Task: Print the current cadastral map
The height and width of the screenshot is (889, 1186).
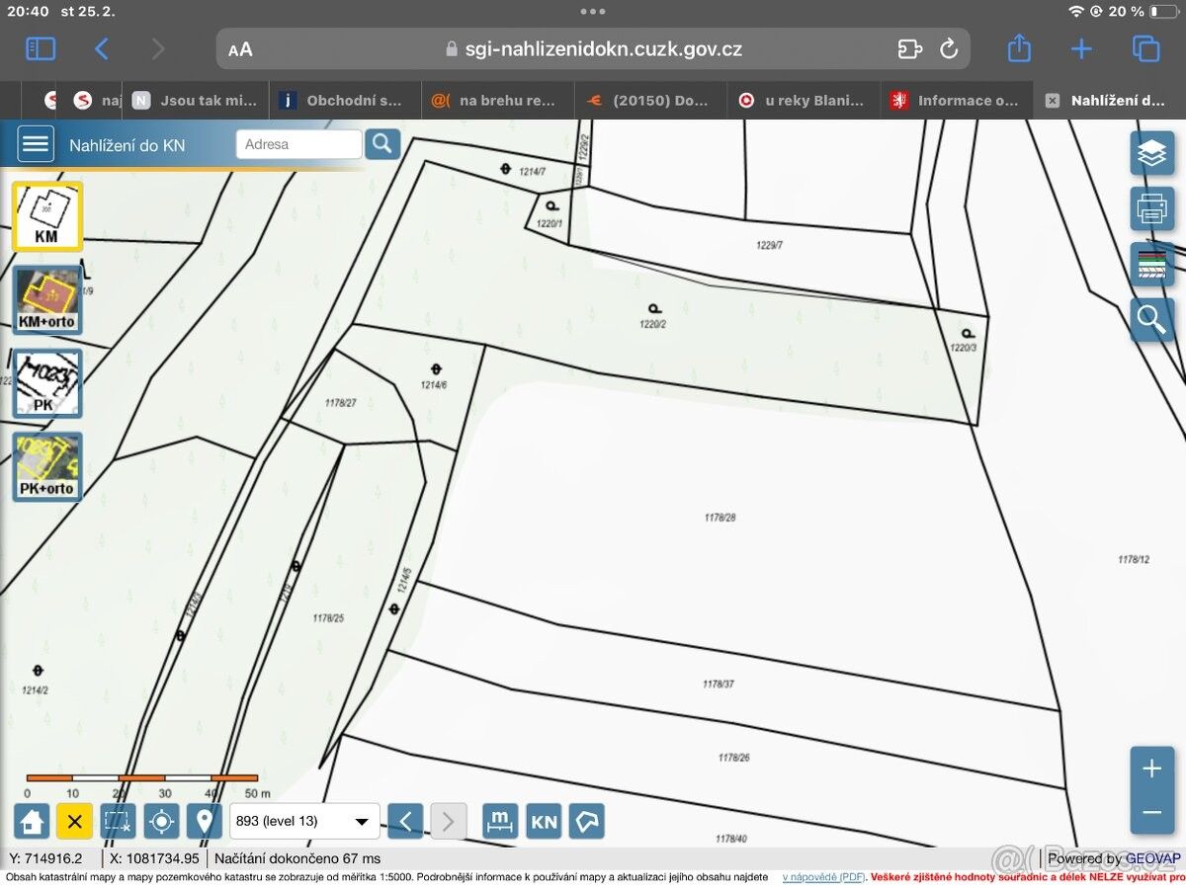Action: (1151, 208)
